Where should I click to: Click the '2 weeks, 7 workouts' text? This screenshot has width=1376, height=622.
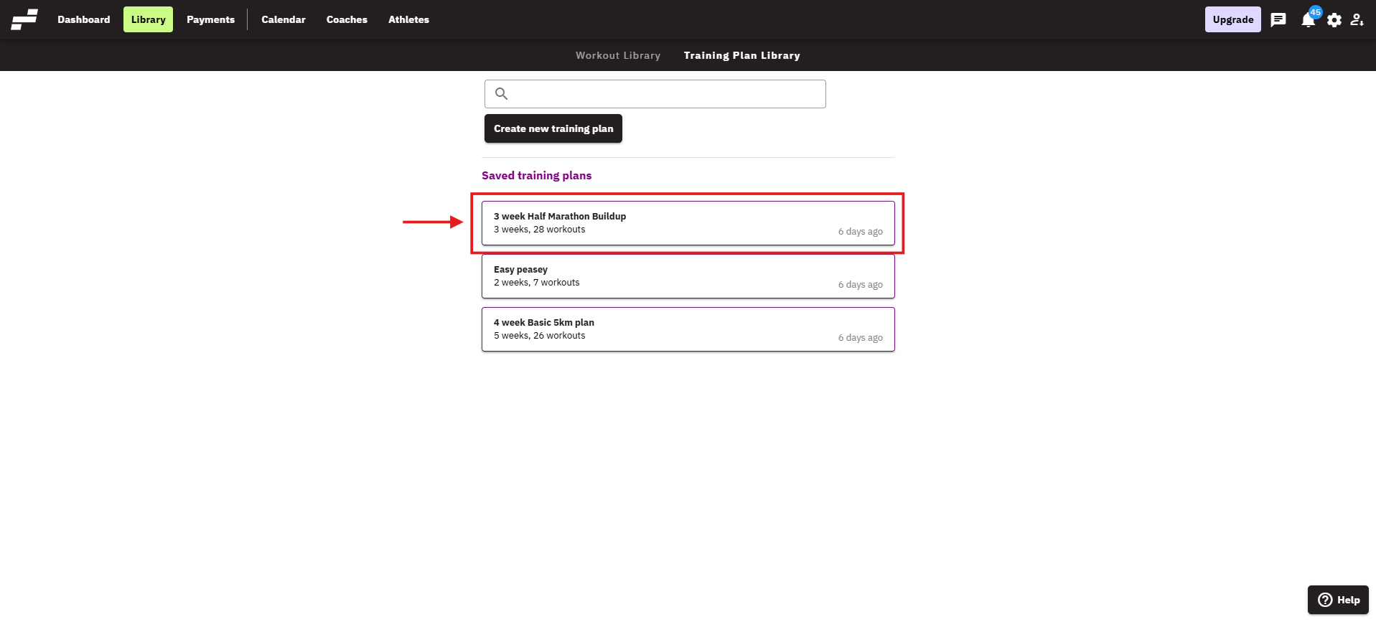[x=536, y=283]
